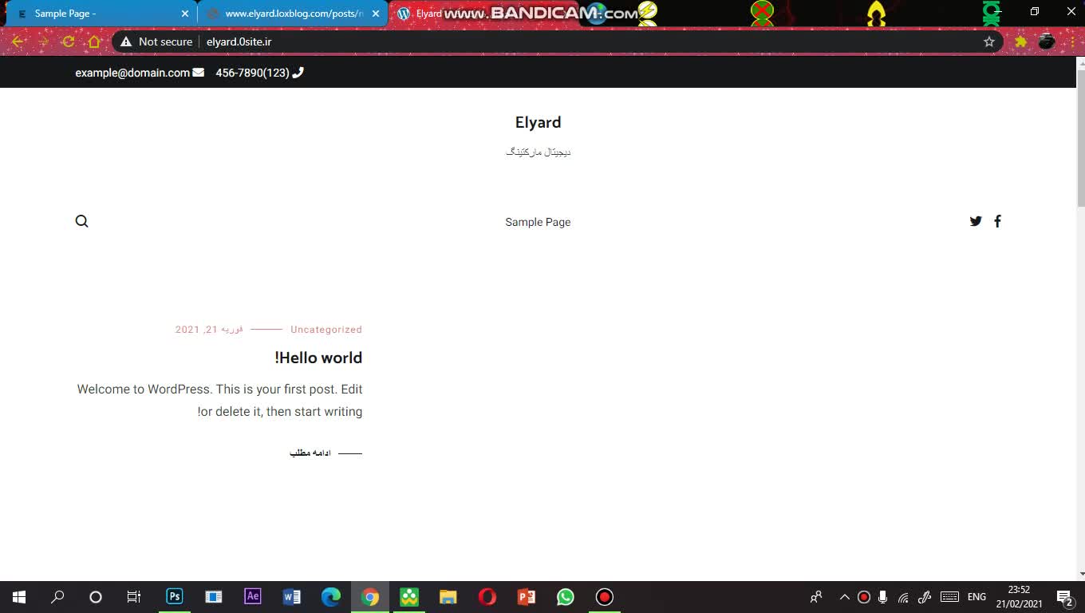Close the Sample Page browser tab
This screenshot has width=1085, height=613.
pyautogui.click(x=185, y=14)
